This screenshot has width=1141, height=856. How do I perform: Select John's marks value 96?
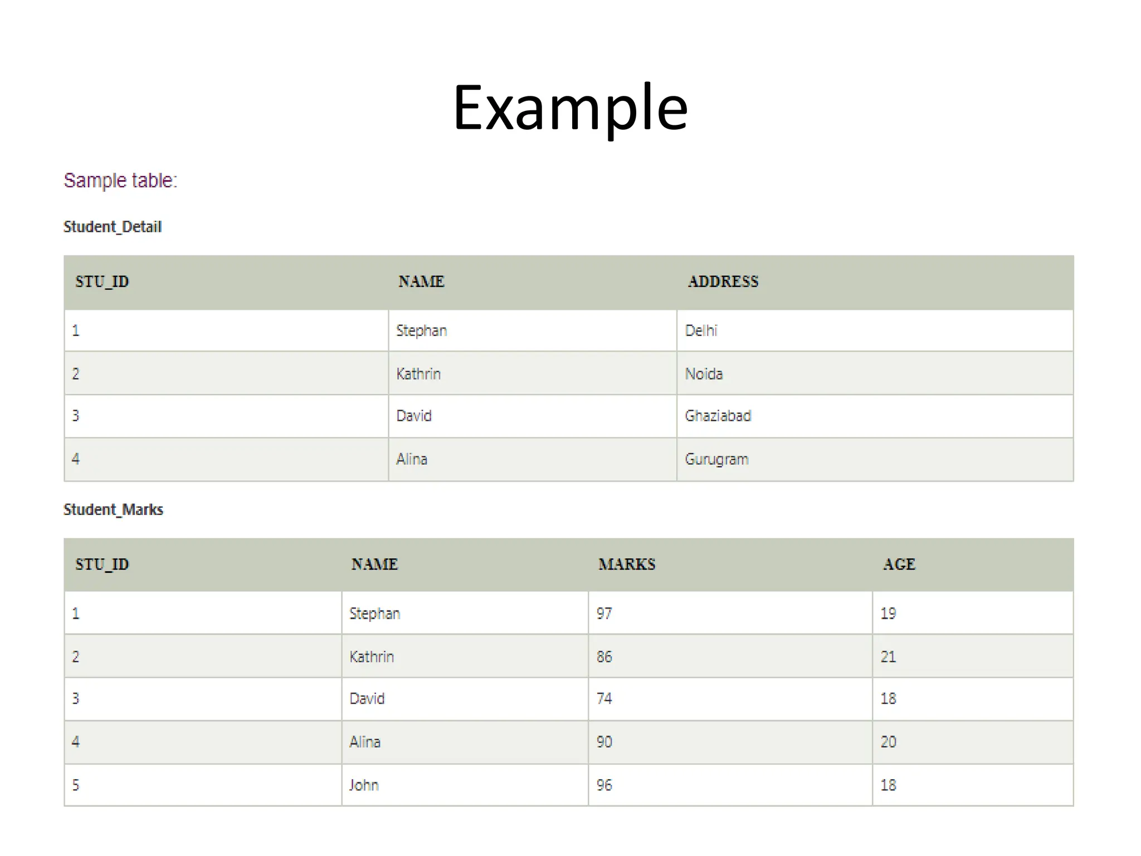click(604, 786)
